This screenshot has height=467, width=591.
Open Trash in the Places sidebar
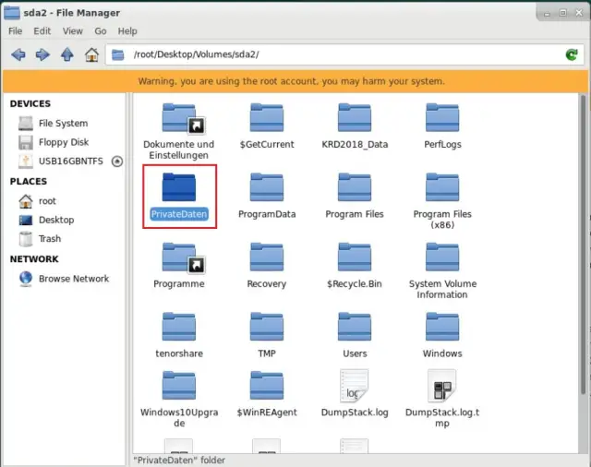(50, 239)
